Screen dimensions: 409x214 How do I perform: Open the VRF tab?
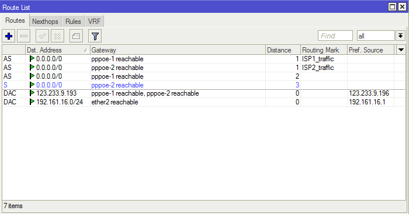tap(94, 22)
